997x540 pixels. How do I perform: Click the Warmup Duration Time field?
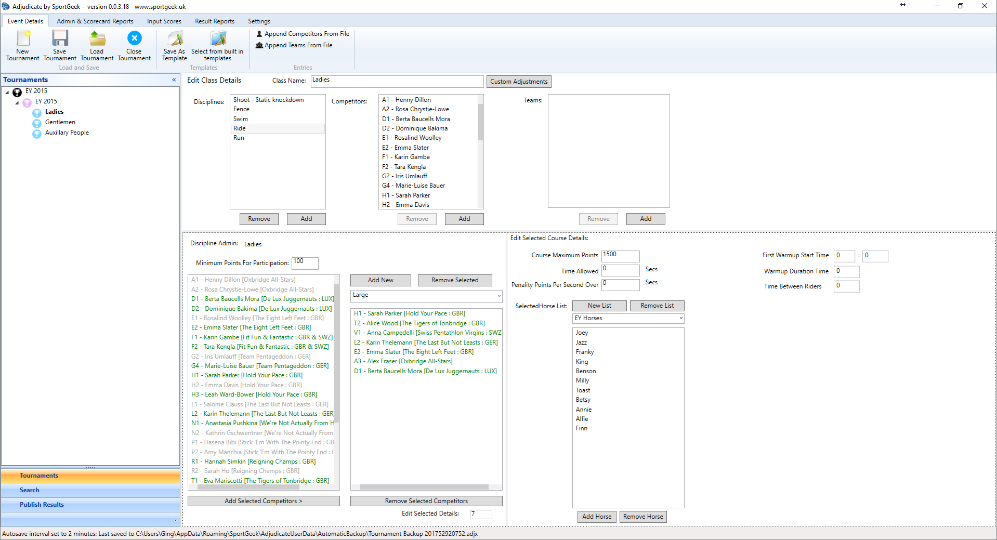tap(847, 272)
